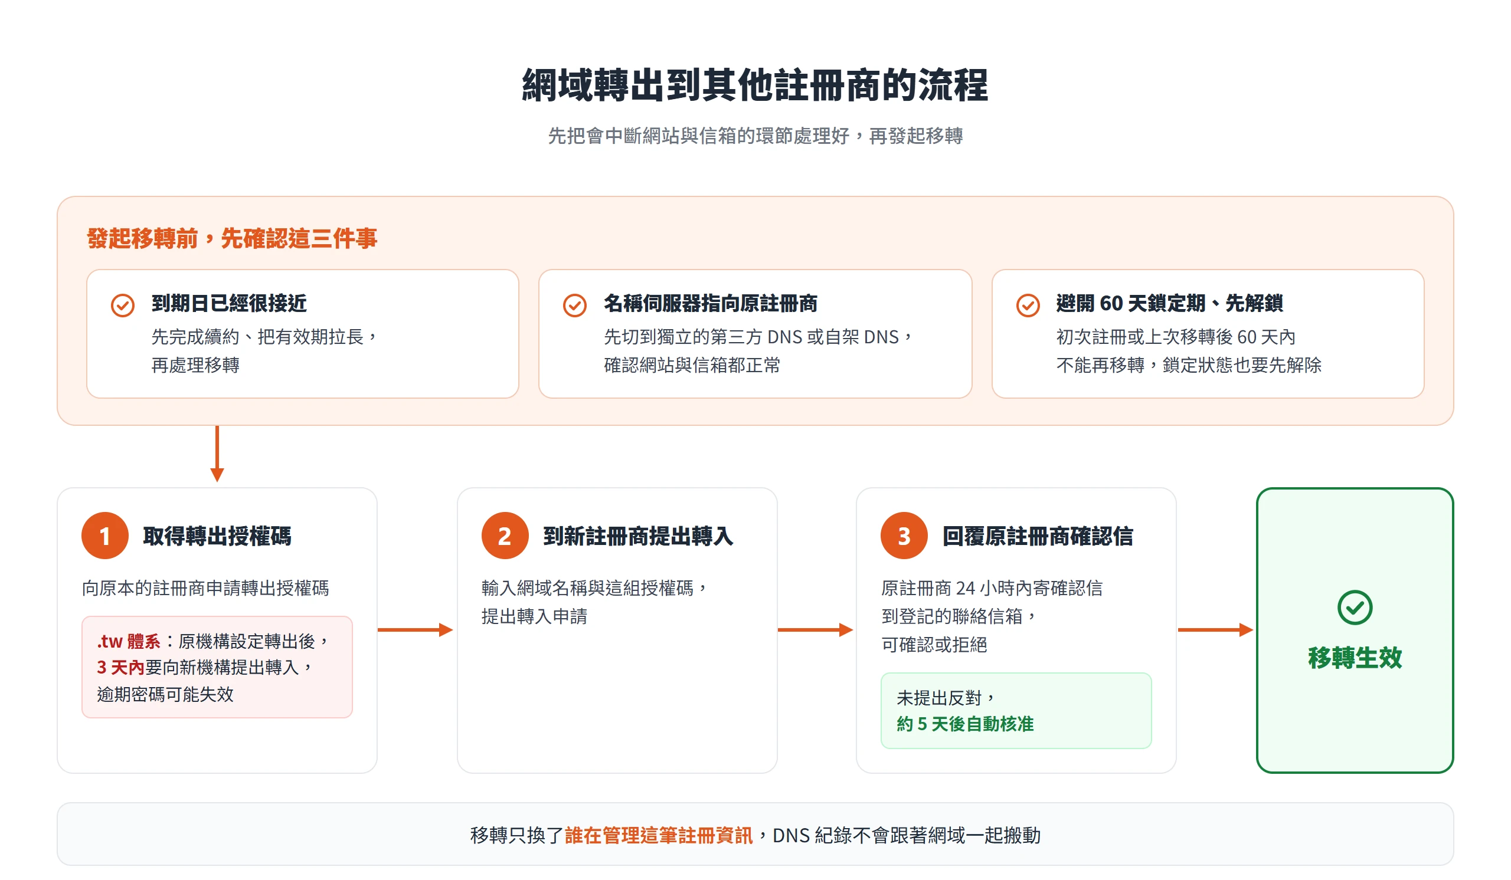Click the text 先完成續約、把有效期拉長
The width and height of the screenshot is (1511, 880).
pyautogui.click(x=258, y=337)
